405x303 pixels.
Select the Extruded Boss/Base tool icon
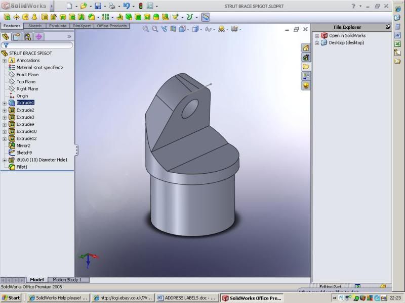(7, 17)
